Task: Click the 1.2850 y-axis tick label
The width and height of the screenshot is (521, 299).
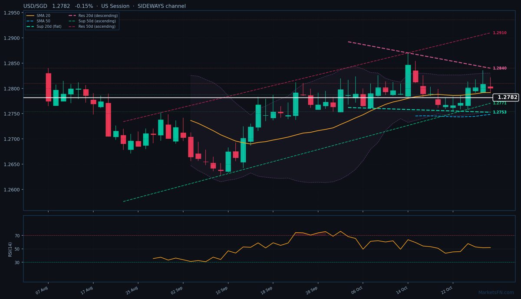Action: click(x=12, y=64)
